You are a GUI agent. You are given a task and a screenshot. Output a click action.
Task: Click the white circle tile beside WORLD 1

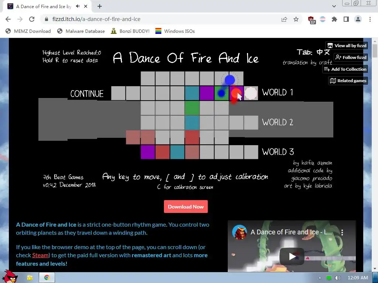[251, 93]
